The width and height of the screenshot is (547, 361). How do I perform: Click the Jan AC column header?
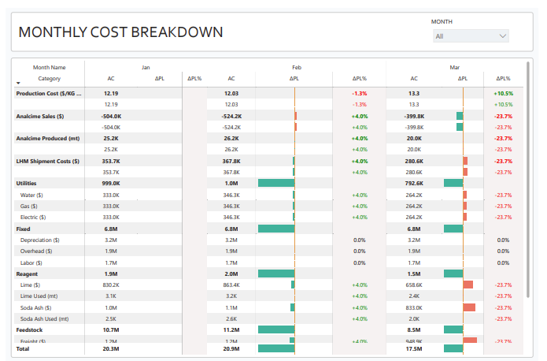coord(111,79)
